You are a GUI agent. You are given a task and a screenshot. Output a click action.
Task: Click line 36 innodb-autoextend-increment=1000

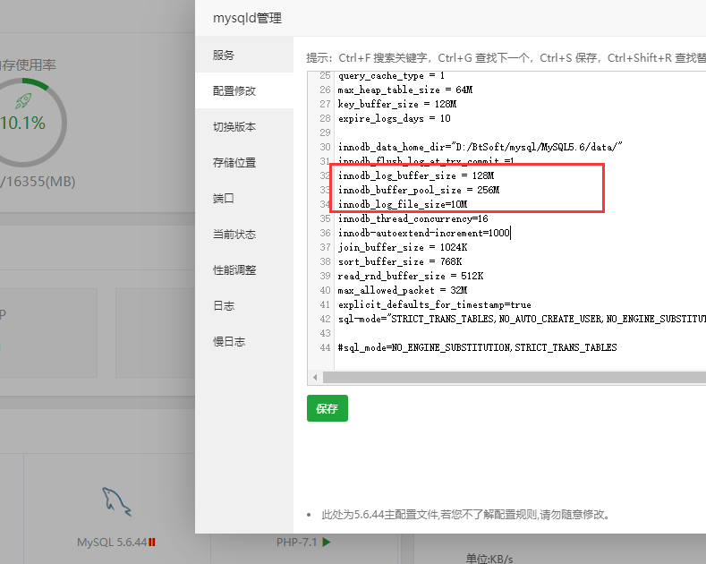click(x=424, y=233)
